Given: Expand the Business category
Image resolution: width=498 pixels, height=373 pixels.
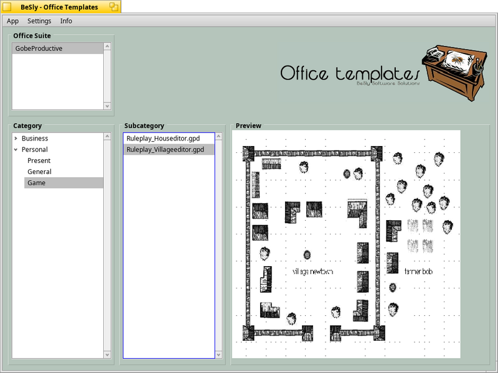Looking at the screenshot, I should pos(16,138).
